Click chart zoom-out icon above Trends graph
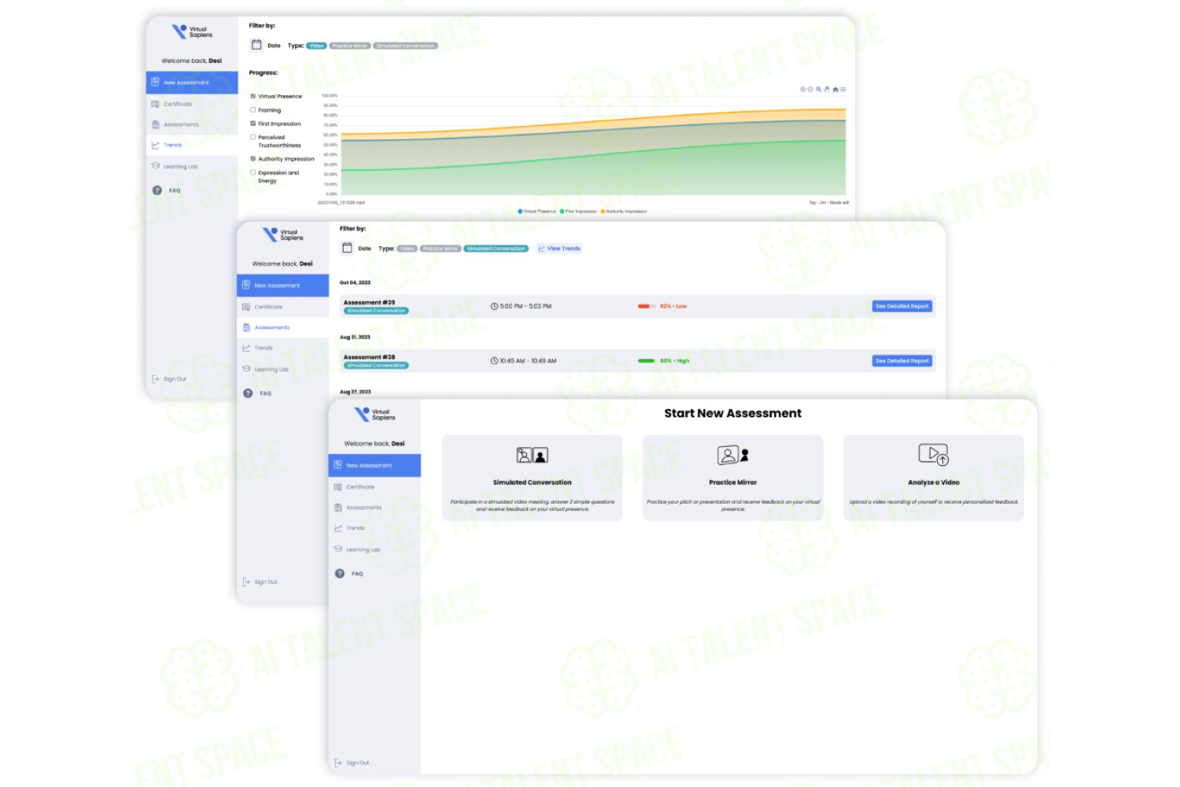Viewport: 1180px width, 787px height. coord(810,89)
